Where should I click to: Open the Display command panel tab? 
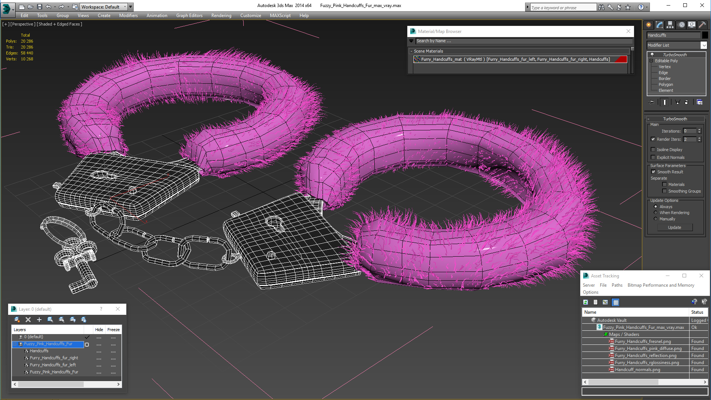point(692,25)
